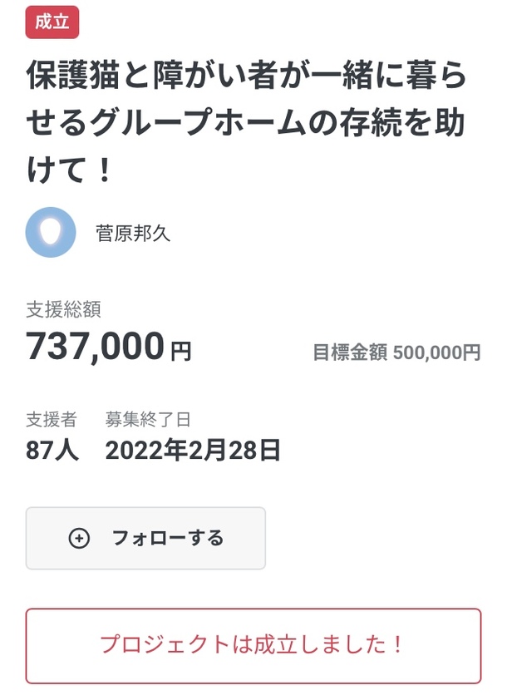Click the 支援総額 label
This screenshot has width=507, height=700.
pos(64,310)
